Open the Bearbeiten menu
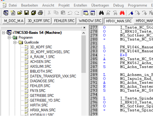Viewport: 153px width, 116px height. [29, 5]
